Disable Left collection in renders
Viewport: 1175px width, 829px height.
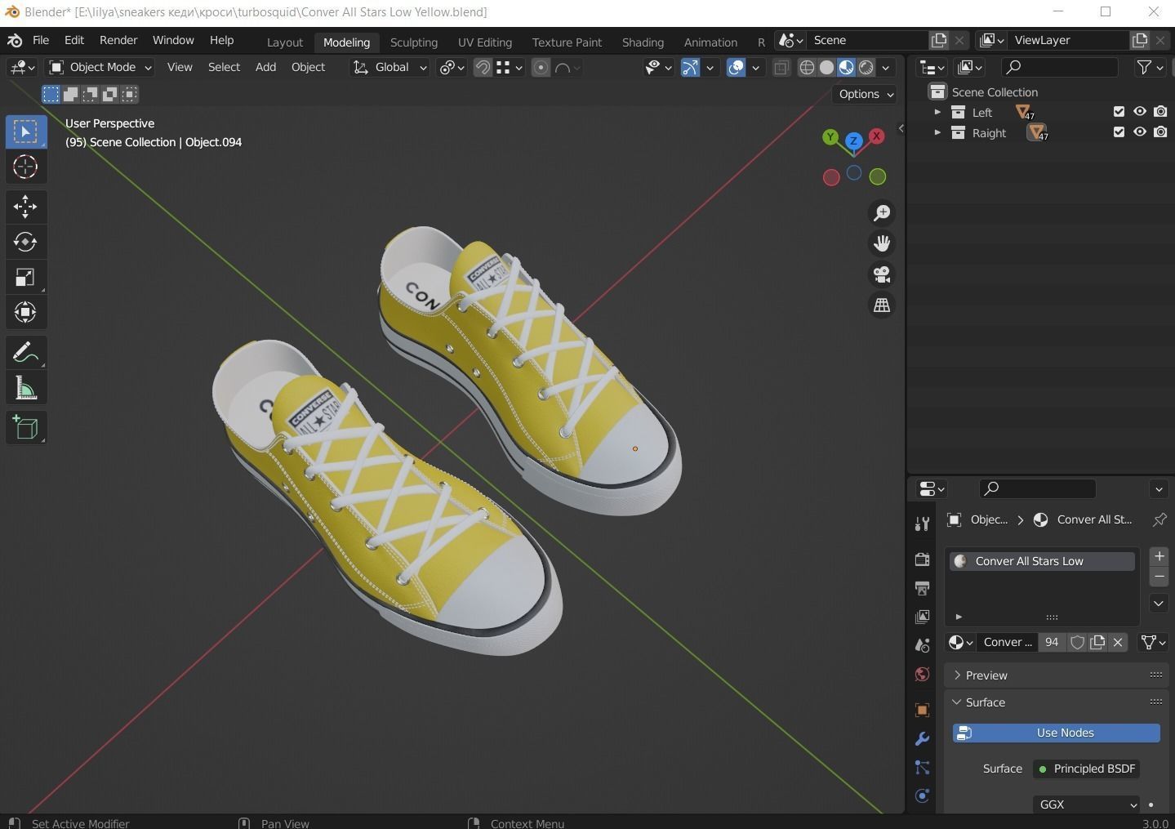[x=1160, y=112]
